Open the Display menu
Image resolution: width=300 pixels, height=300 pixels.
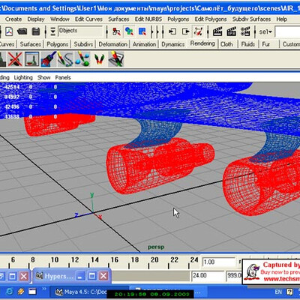[36, 19]
